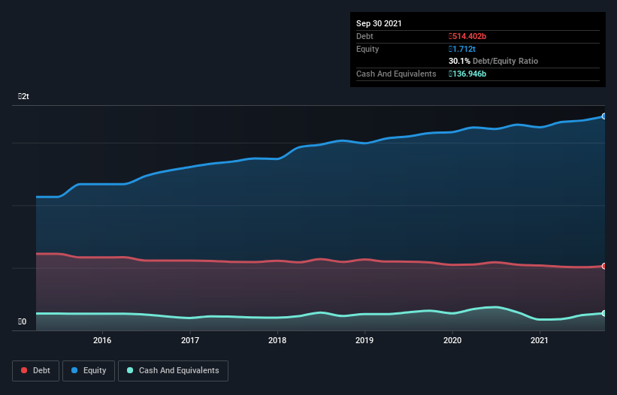
Task: Click the 2020 axis label
Action: coord(452,340)
